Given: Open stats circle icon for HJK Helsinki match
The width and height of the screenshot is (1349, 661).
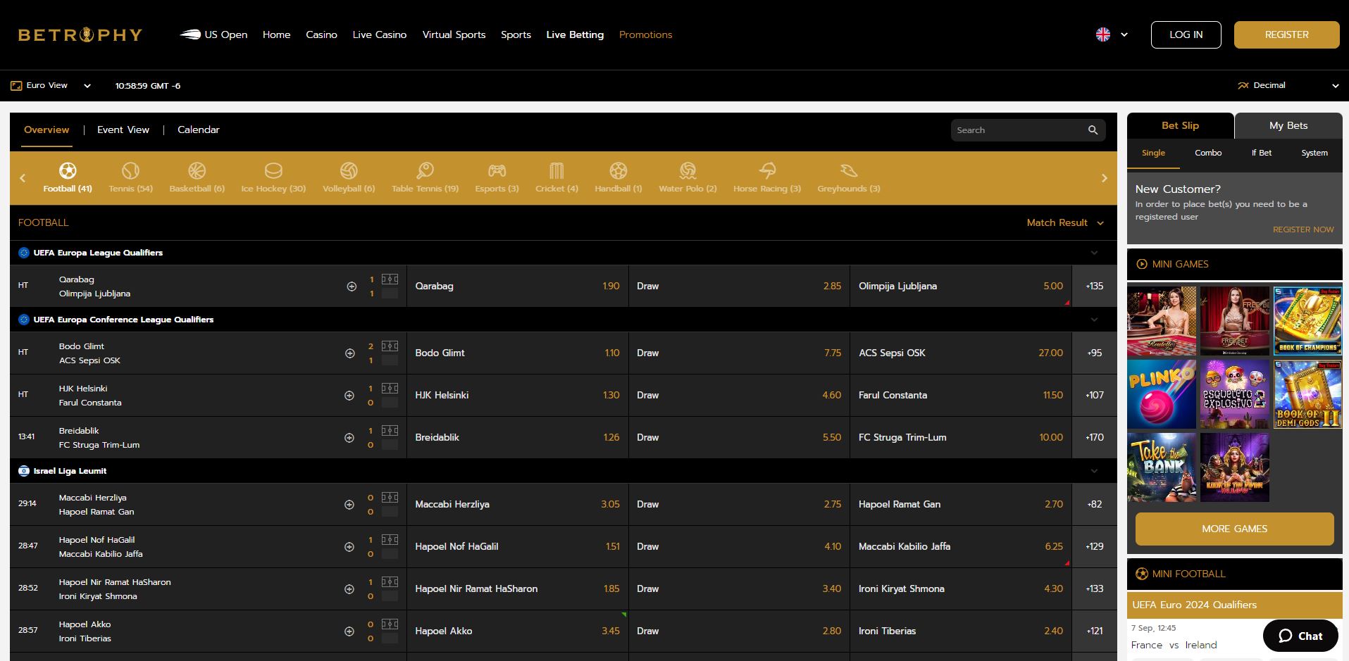Looking at the screenshot, I should (349, 396).
